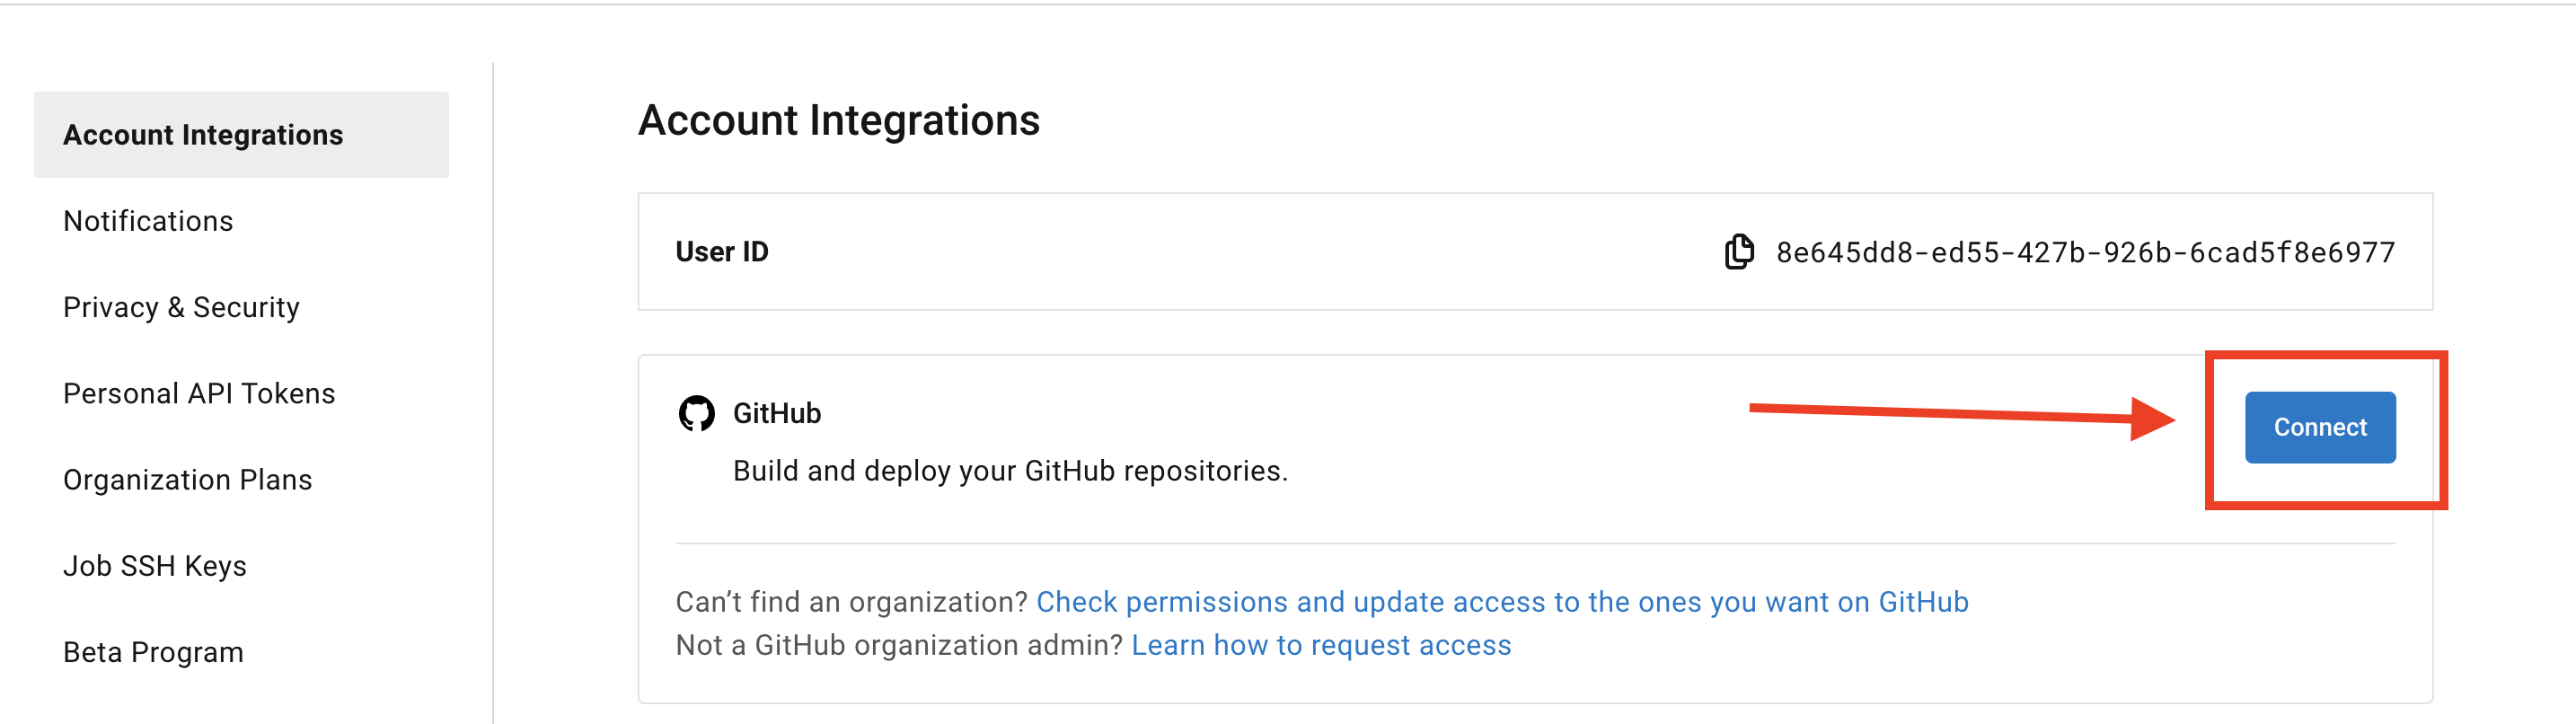View Organization Plans section

(x=187, y=480)
